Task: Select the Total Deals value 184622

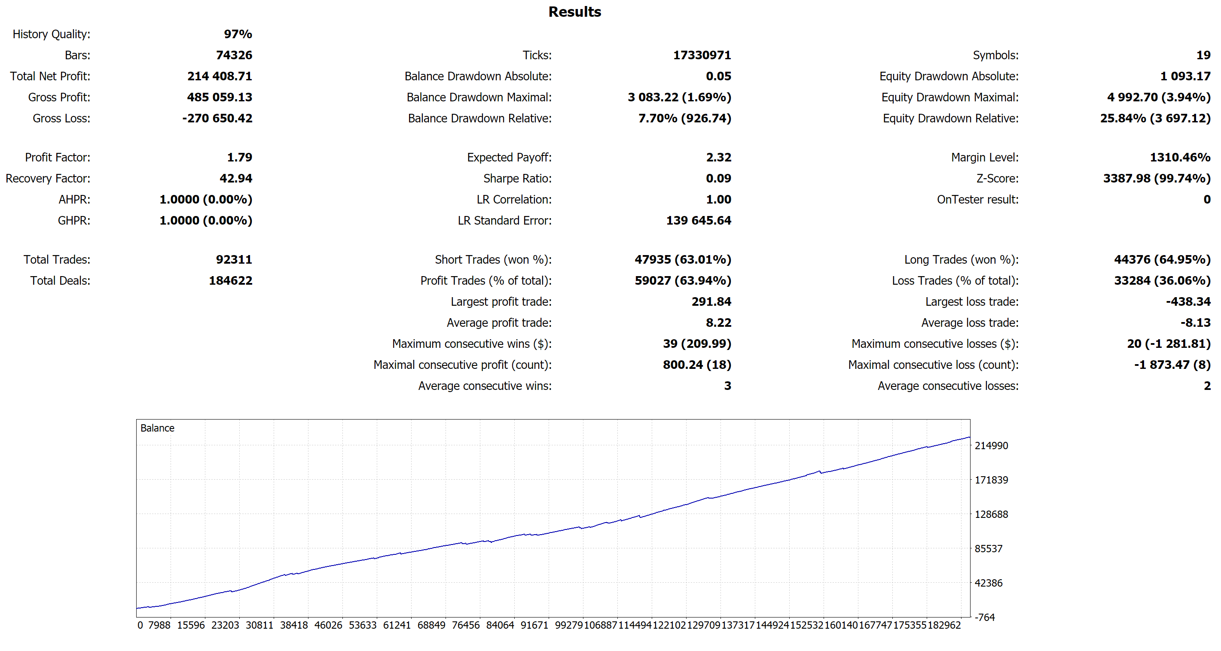Action: click(x=230, y=281)
